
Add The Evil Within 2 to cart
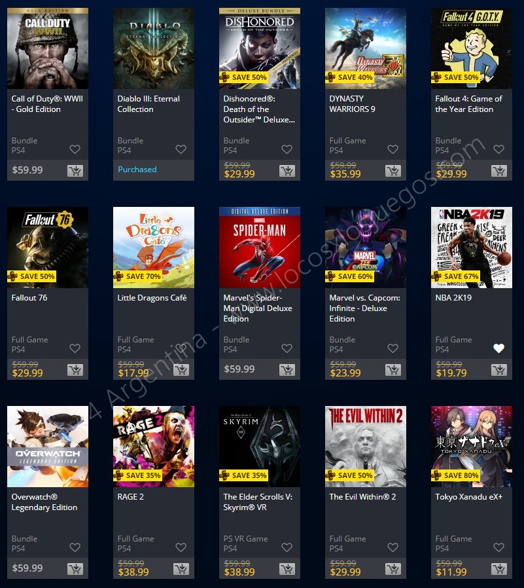[393, 569]
